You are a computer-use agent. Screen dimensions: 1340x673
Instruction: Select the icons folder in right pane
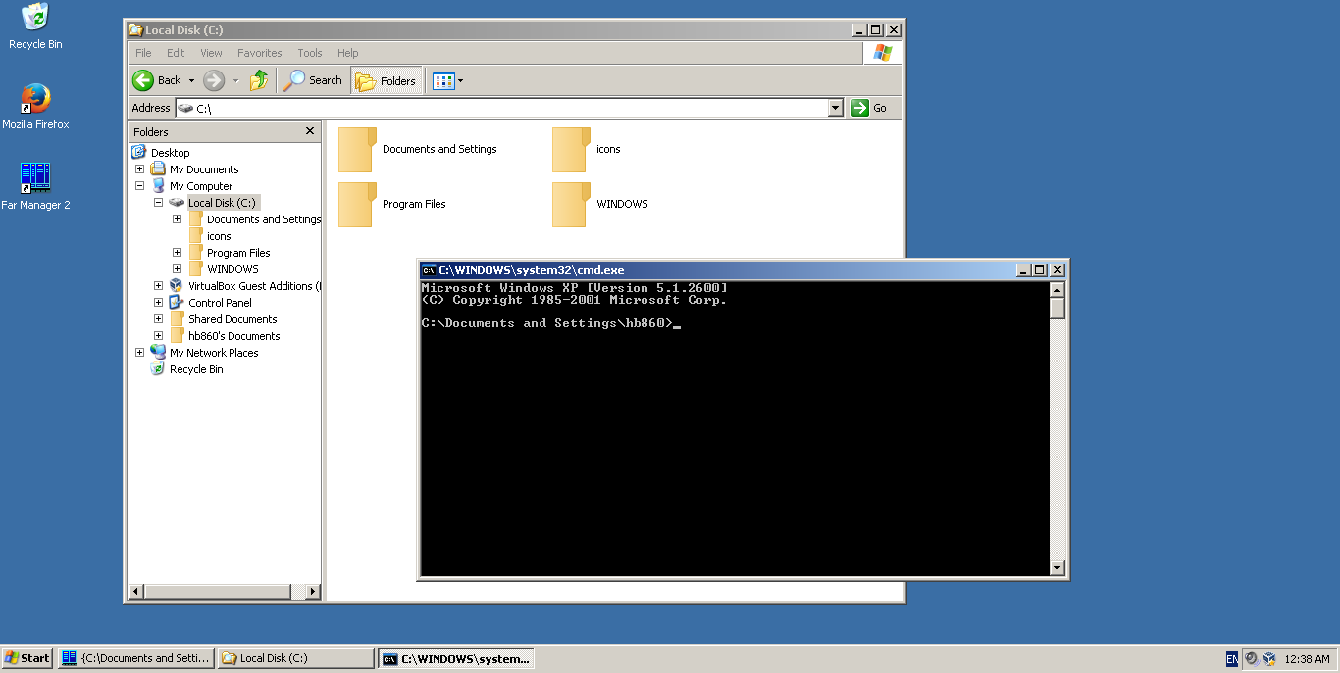point(607,149)
